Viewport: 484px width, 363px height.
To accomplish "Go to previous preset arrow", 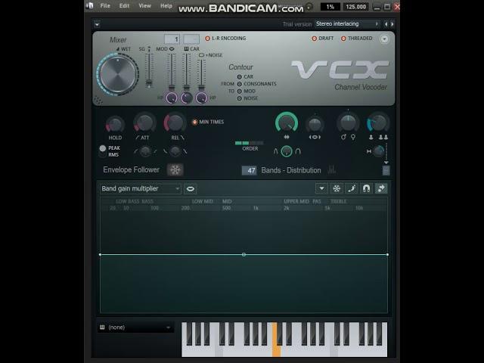I will [386, 24].
